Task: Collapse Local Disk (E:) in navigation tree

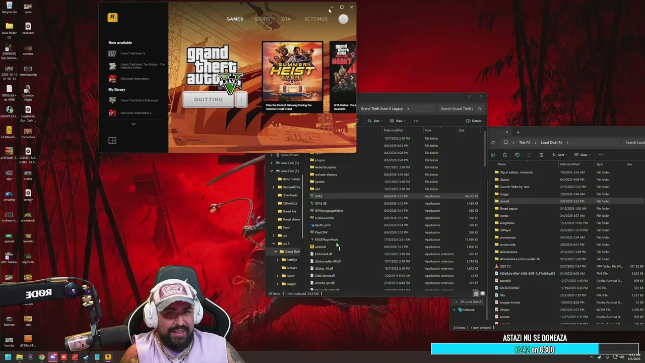Action: (272, 171)
